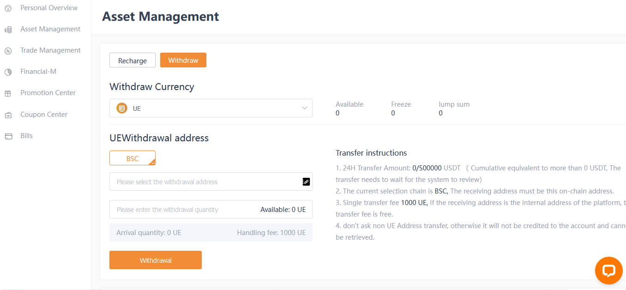Screen dimensions: 626x290
Task: Switch to the Recharge tab
Action: point(132,60)
